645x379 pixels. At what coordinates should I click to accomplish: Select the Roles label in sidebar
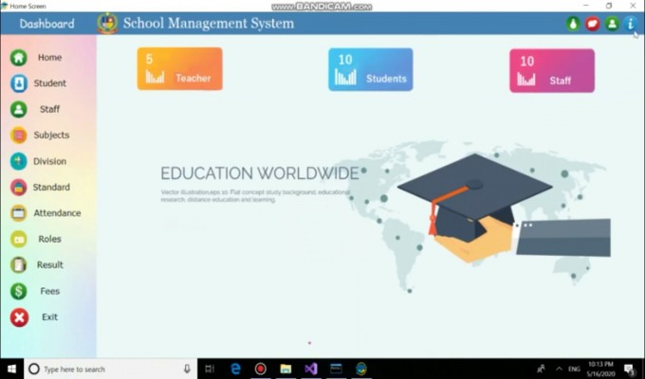tap(49, 239)
